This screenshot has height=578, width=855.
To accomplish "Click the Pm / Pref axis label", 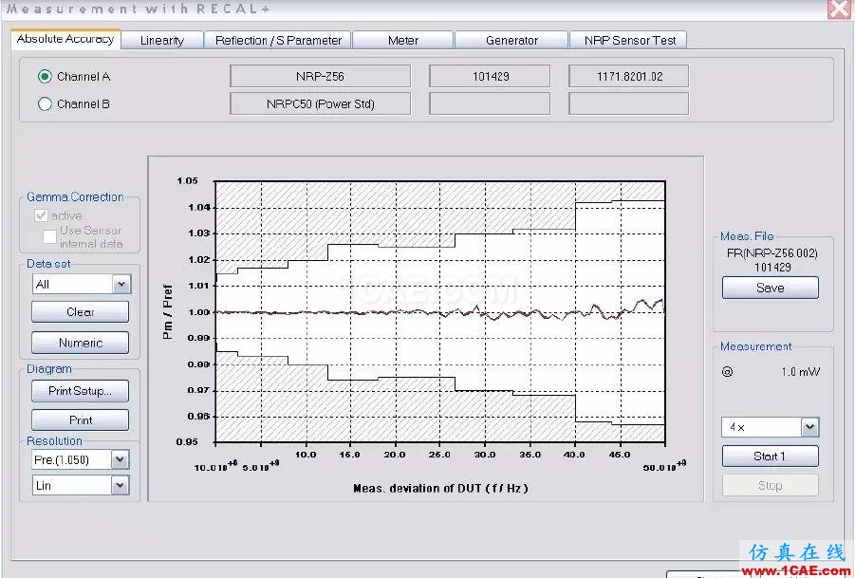I will point(167,312).
